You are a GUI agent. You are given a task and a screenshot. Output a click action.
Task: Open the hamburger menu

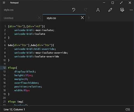tap(4, 3)
